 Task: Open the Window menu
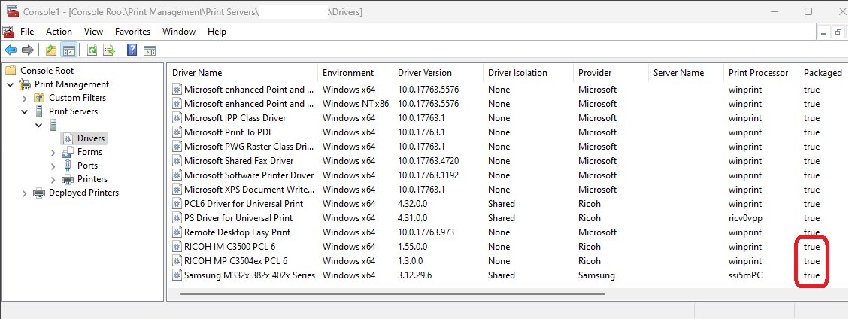coord(179,32)
